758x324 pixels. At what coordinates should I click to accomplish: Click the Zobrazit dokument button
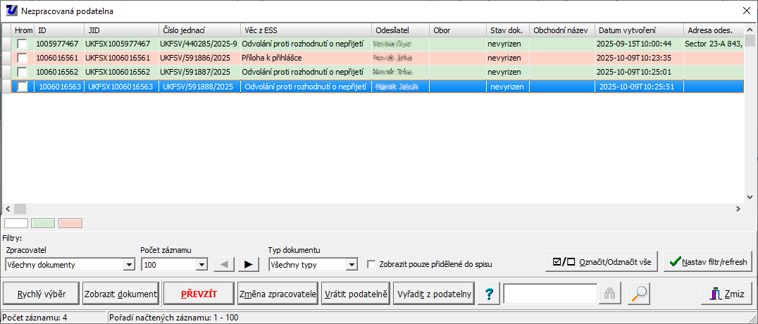point(120,294)
